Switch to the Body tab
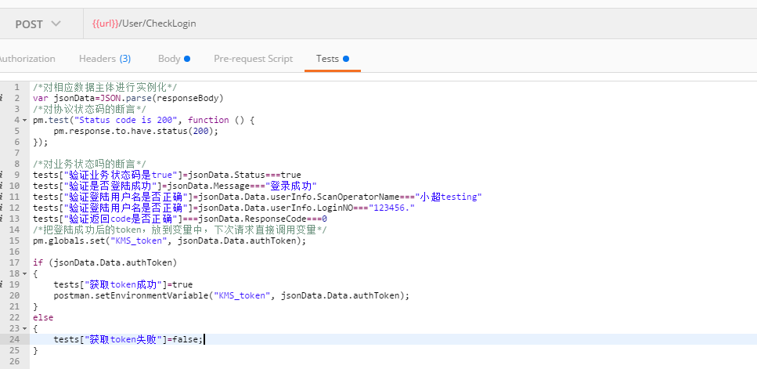 (174, 59)
